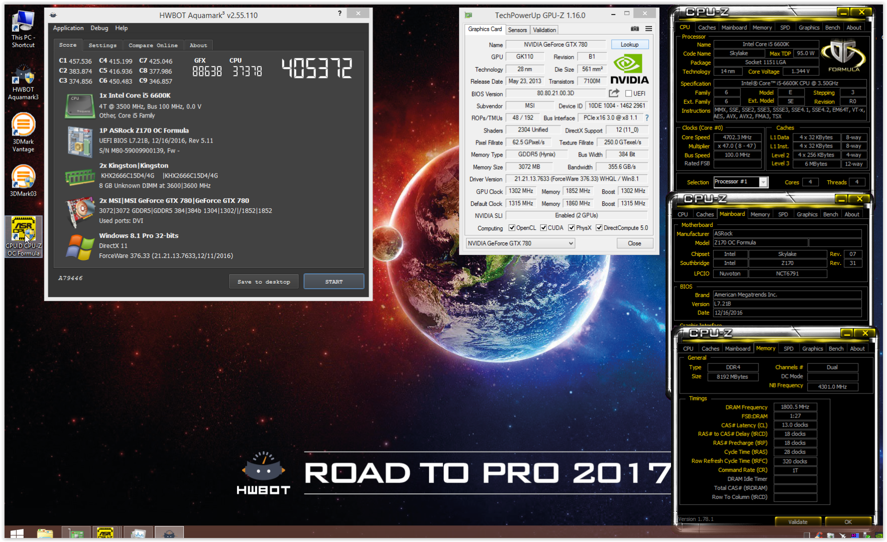Toggle the DirectCompute 5.0 checkbox
Viewport: 887px width, 542px height.
tap(599, 228)
